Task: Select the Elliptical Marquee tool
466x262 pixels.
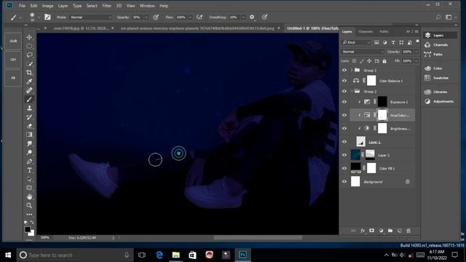Action: (x=29, y=46)
